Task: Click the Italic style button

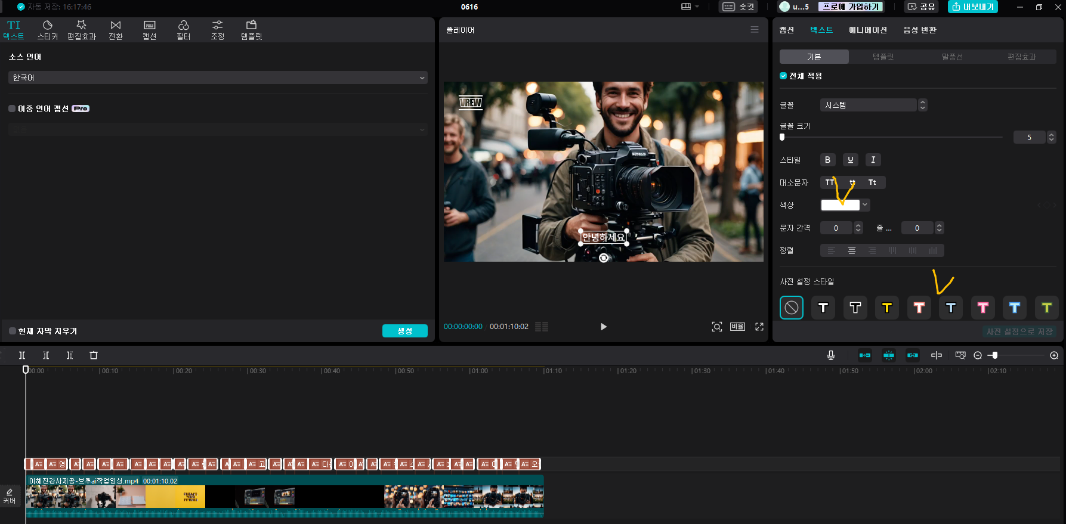Action: (873, 160)
